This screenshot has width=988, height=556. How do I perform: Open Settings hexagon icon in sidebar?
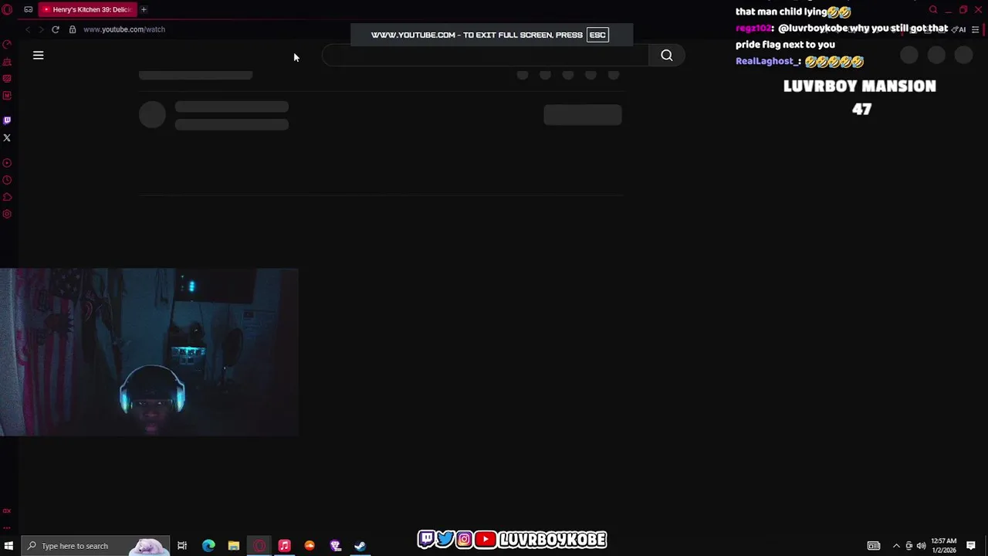coord(7,214)
